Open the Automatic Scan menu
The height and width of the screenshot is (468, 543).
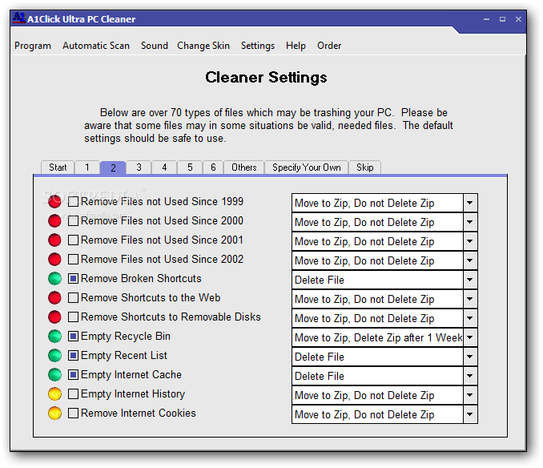(x=96, y=46)
